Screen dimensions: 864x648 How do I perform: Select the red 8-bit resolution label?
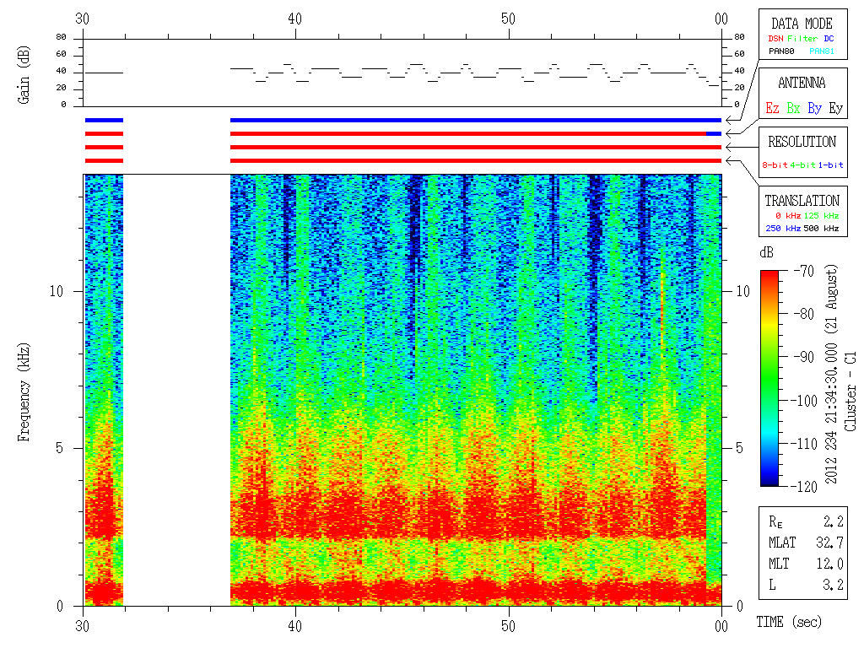pos(775,165)
